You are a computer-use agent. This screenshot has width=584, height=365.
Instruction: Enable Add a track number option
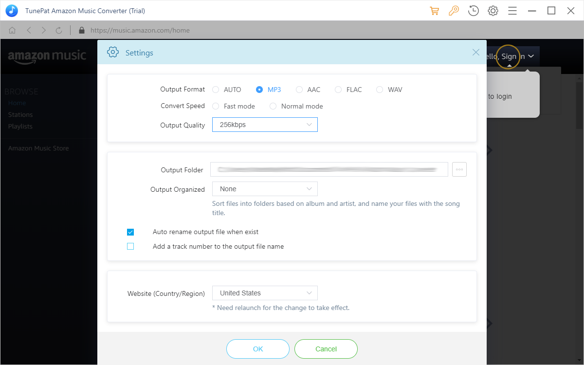[130, 246]
